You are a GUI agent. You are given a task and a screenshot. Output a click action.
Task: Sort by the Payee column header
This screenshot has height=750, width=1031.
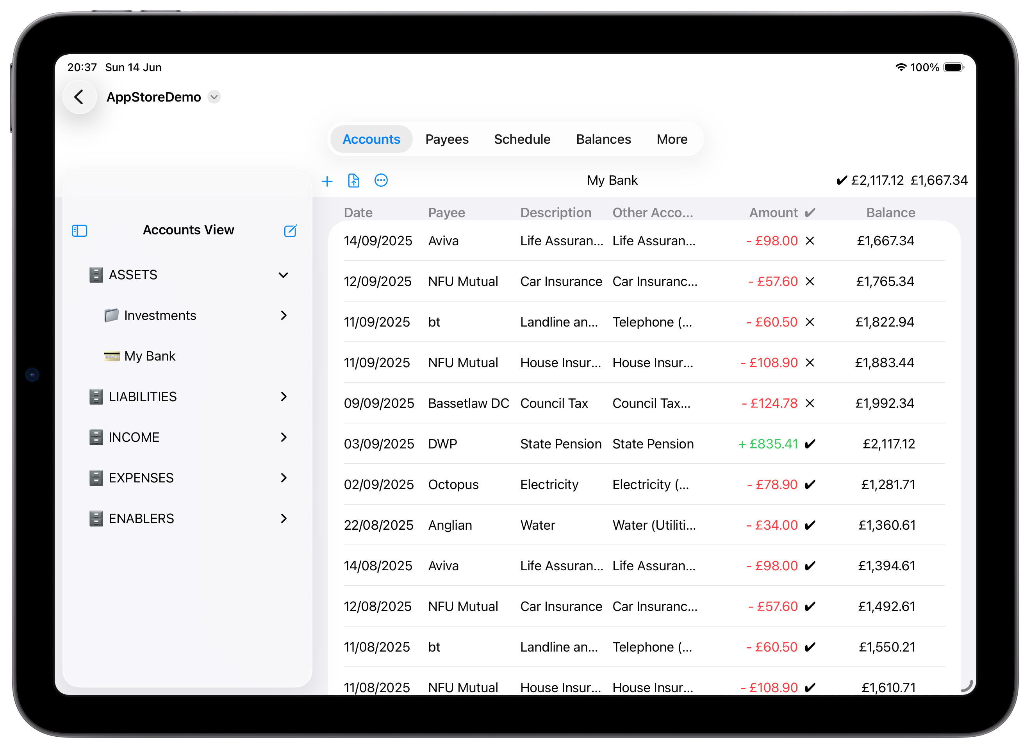pos(446,212)
